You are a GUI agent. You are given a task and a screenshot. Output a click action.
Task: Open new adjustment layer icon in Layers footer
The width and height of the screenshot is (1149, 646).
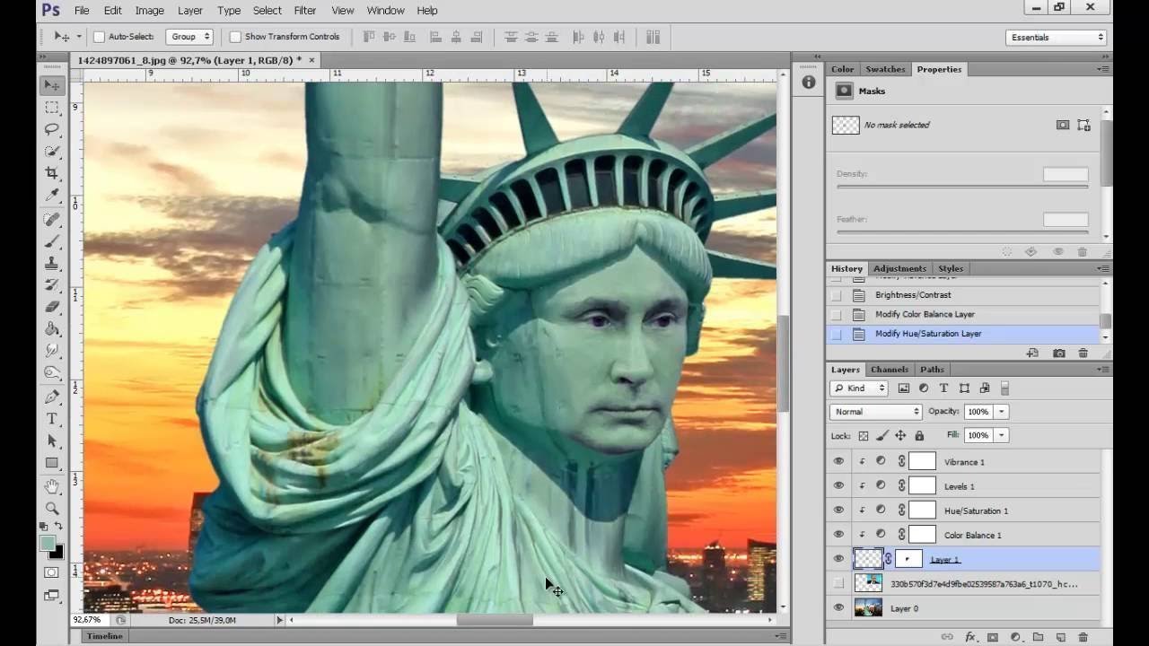click(x=1015, y=637)
